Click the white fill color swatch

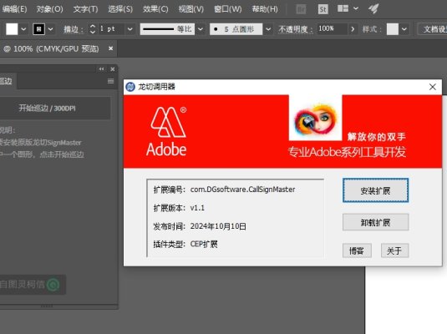pyautogui.click(x=12, y=29)
